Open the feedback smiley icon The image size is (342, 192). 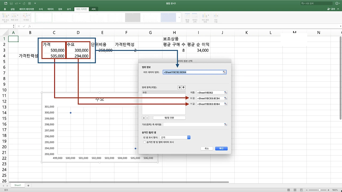pos(337,3)
